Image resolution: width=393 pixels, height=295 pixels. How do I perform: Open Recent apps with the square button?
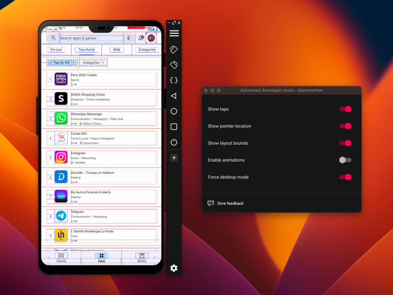point(173,126)
